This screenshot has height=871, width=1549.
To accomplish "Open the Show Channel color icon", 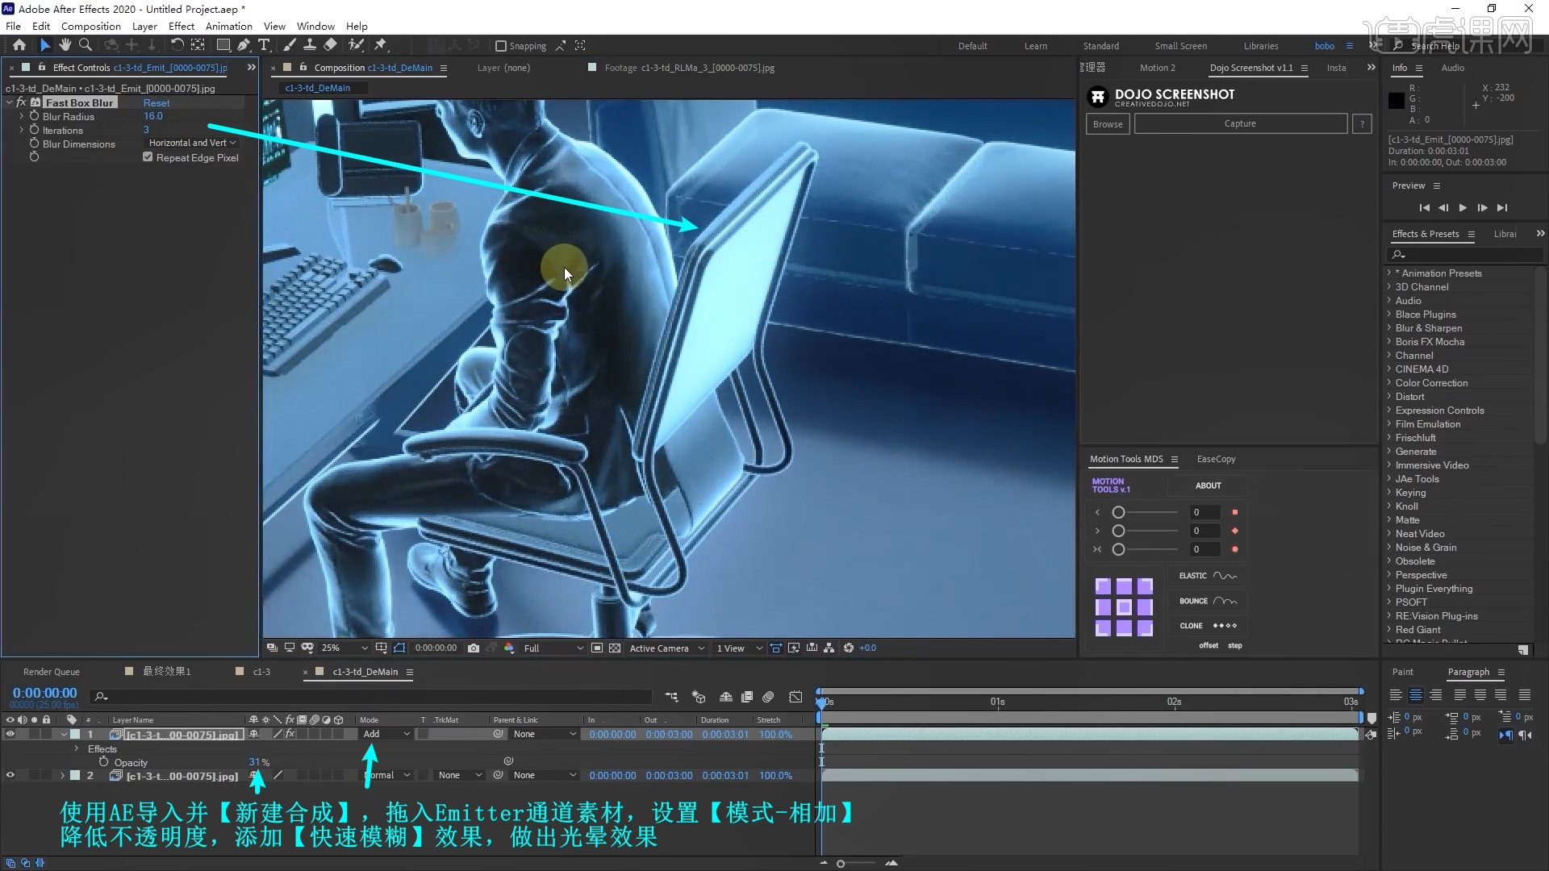I will point(509,648).
